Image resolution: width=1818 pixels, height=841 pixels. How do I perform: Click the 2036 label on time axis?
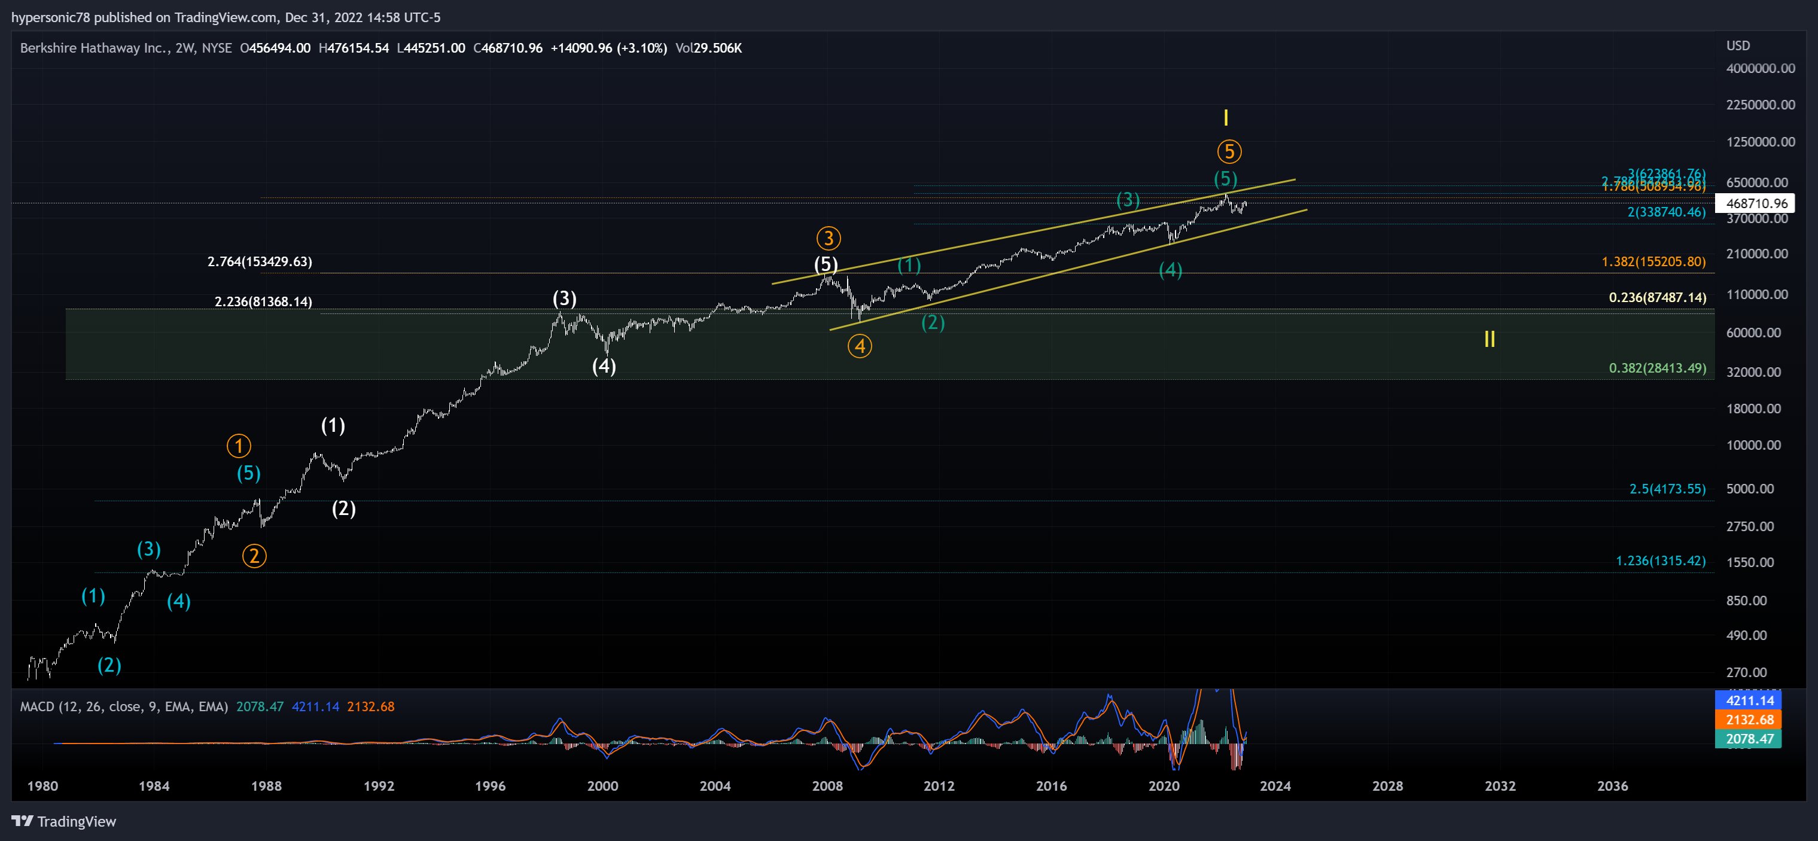point(1613,786)
